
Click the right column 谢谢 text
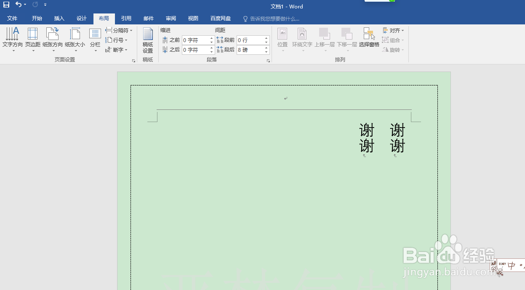tap(397, 138)
